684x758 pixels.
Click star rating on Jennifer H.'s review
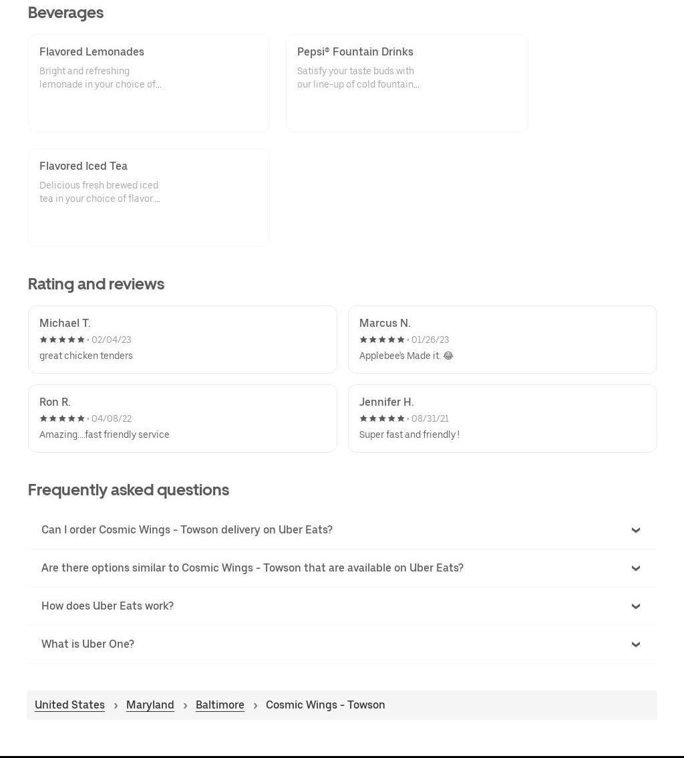click(382, 418)
